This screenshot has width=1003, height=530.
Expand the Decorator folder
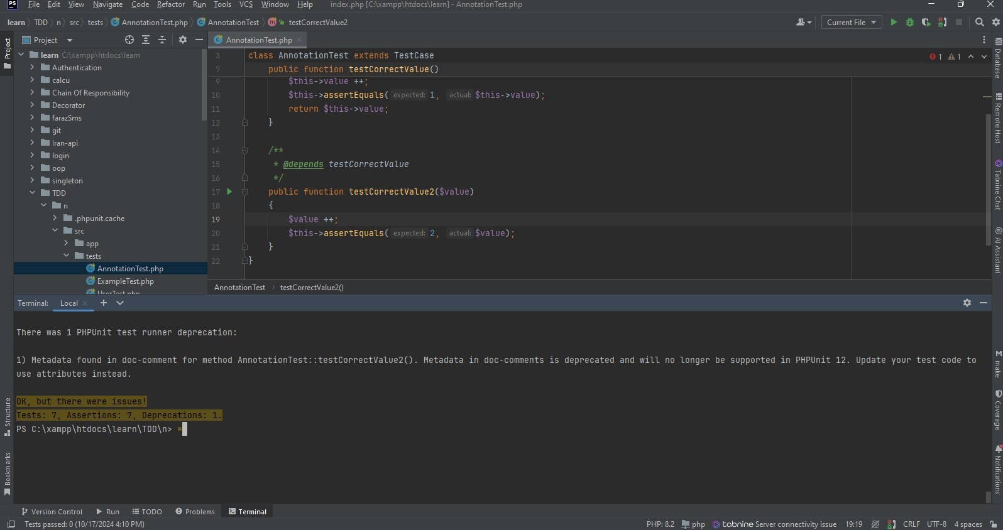pyautogui.click(x=32, y=105)
